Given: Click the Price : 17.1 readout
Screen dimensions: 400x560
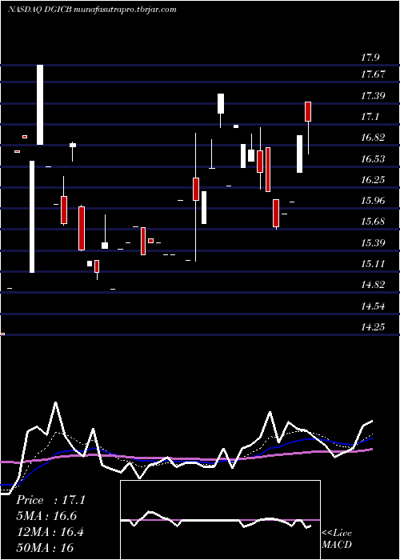Looking at the screenshot, I should [50, 500].
